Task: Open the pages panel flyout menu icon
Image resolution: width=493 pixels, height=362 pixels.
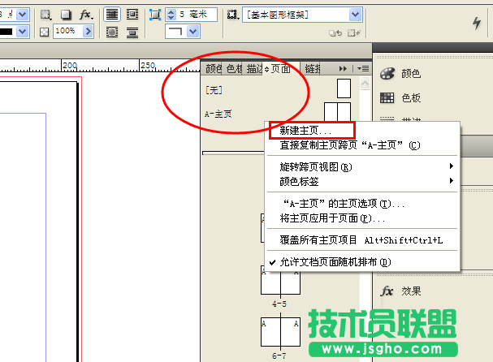Action: (363, 68)
